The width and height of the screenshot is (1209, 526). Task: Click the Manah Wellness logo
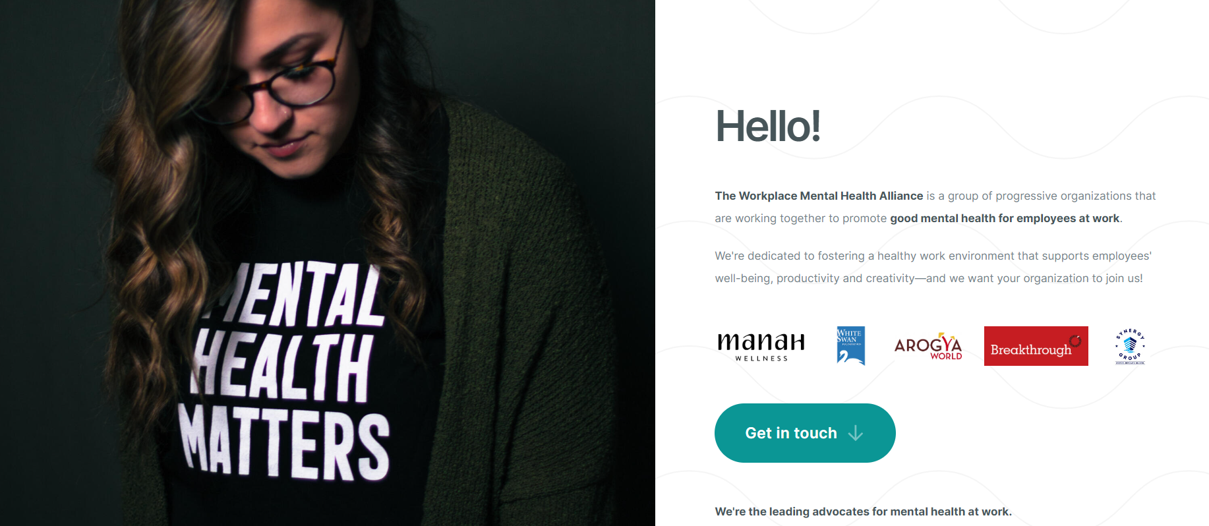pyautogui.click(x=761, y=346)
